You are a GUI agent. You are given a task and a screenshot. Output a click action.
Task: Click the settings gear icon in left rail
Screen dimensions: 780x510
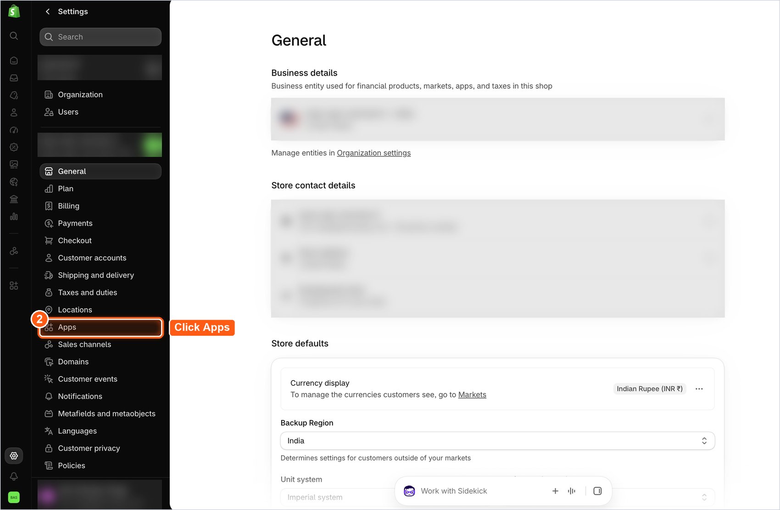[x=14, y=455]
